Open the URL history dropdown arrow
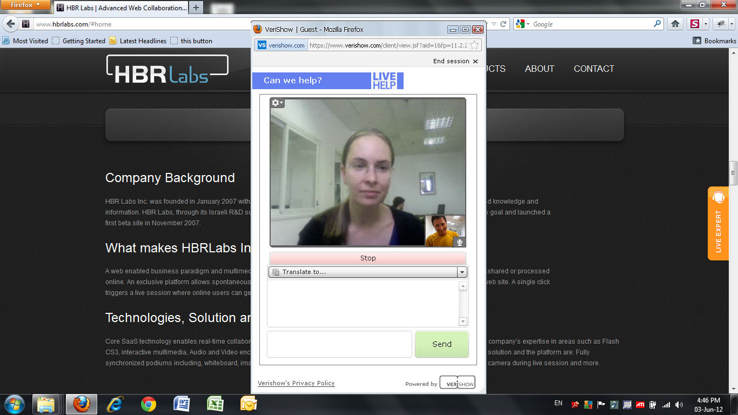Image resolution: width=738 pixels, height=415 pixels. (x=493, y=24)
